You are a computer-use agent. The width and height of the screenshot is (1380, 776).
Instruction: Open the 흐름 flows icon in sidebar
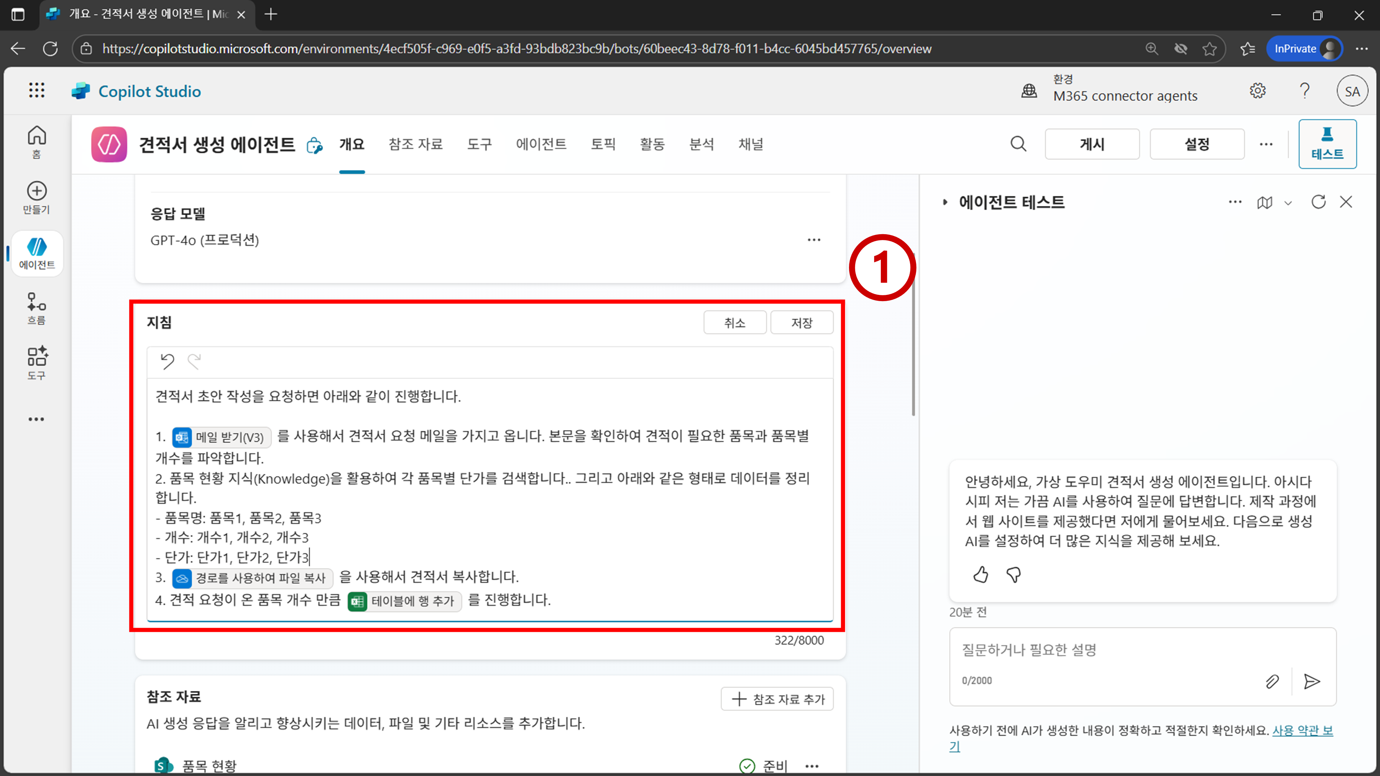point(37,308)
